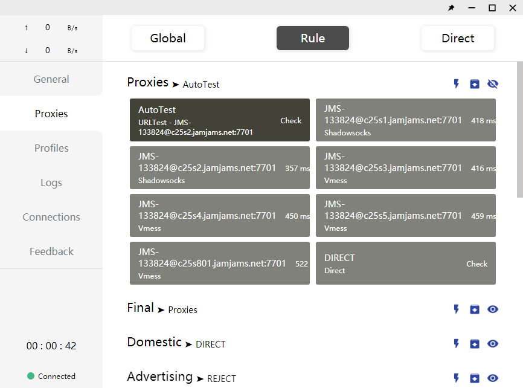Expand the Advertising group box icon
523x388 pixels.
475,378
